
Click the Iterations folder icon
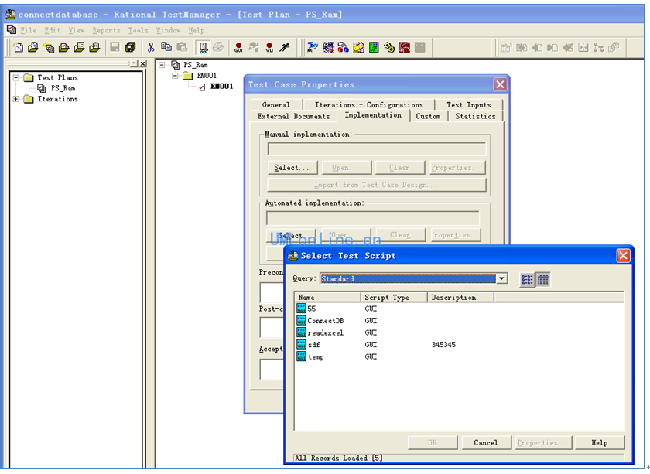(x=29, y=99)
